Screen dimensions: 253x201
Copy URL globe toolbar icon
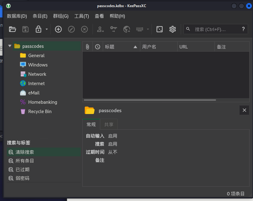coord(127,30)
